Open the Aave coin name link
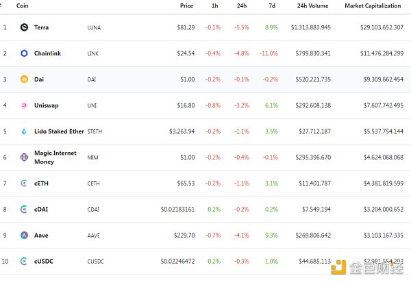 point(42,235)
